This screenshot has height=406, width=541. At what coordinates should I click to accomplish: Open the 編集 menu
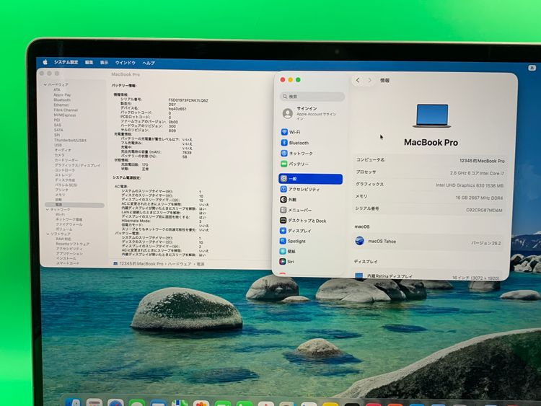tap(89, 63)
